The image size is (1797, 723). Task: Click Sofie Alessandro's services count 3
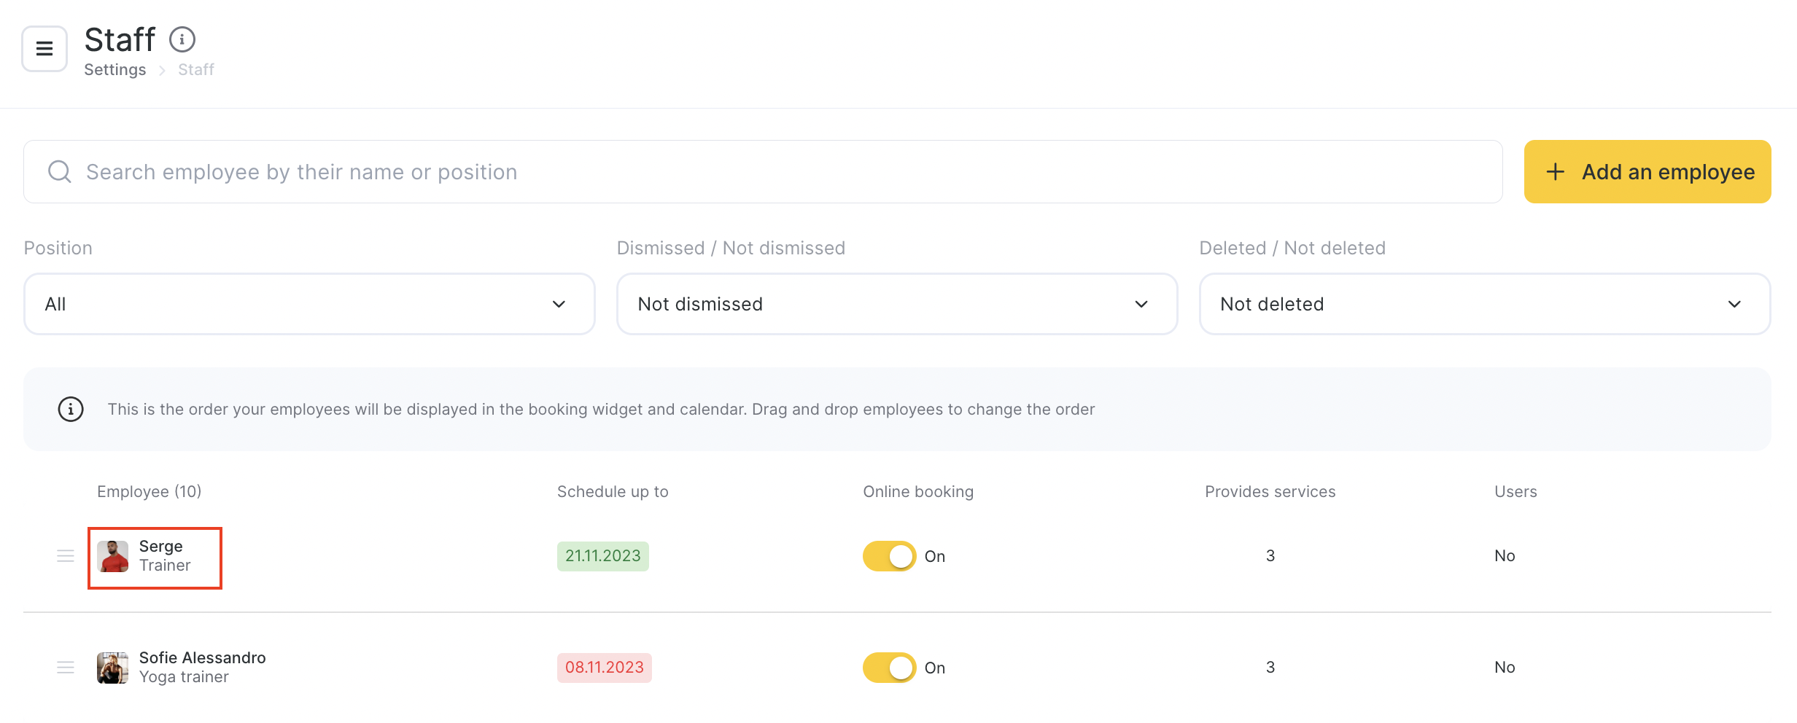click(1270, 668)
